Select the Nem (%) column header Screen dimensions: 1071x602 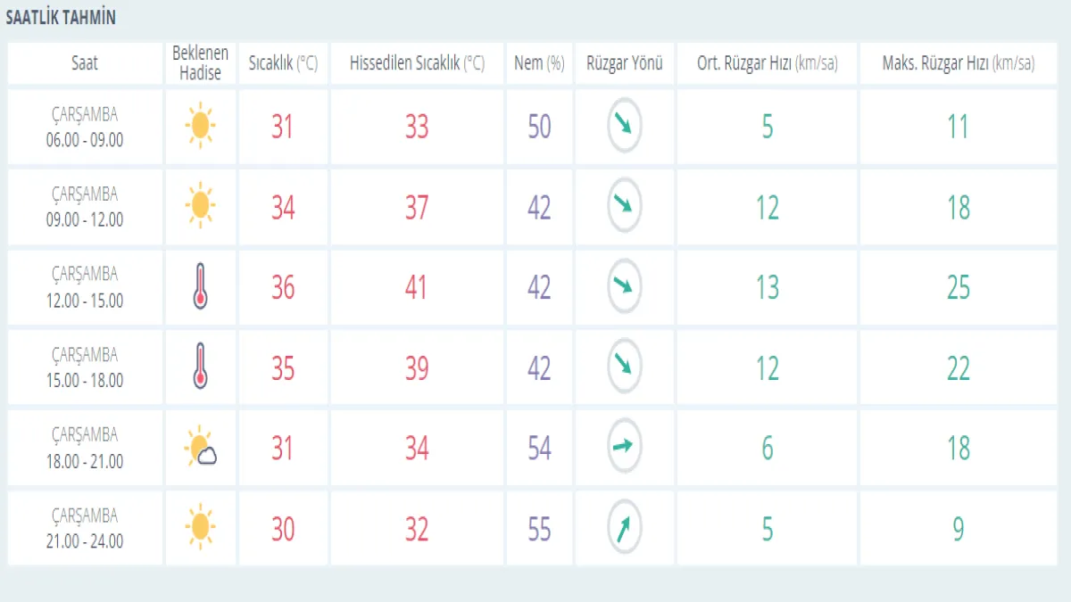coord(539,63)
